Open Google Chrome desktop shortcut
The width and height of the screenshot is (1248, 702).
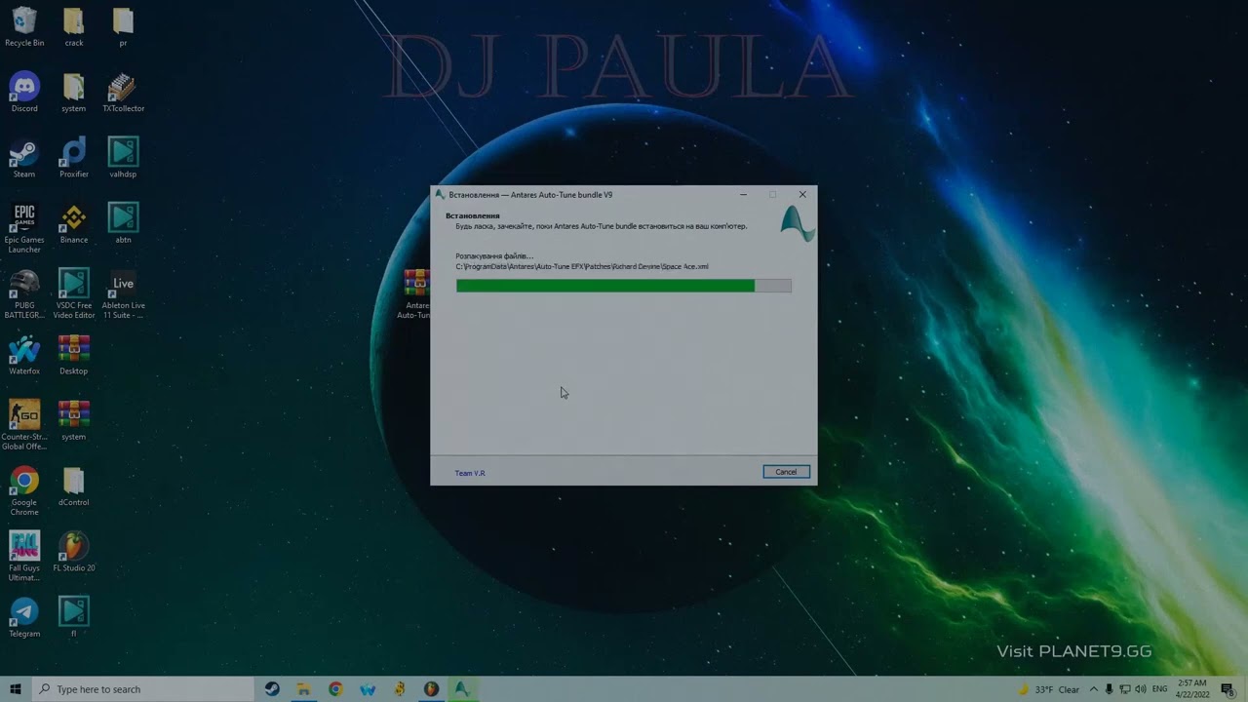[x=24, y=489]
